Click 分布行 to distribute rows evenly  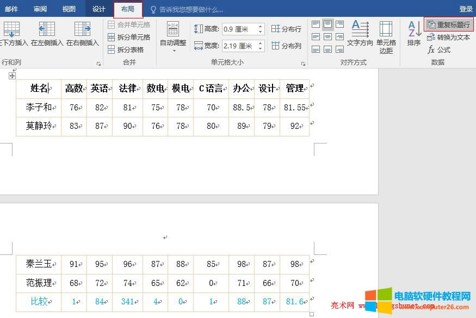286,29
